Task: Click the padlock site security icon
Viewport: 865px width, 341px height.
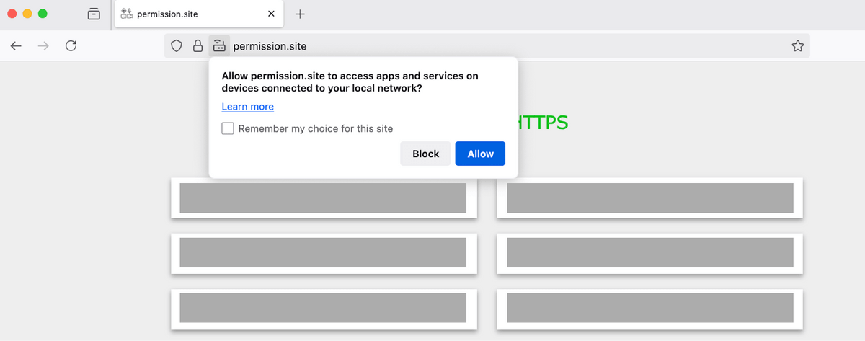Action: [198, 46]
